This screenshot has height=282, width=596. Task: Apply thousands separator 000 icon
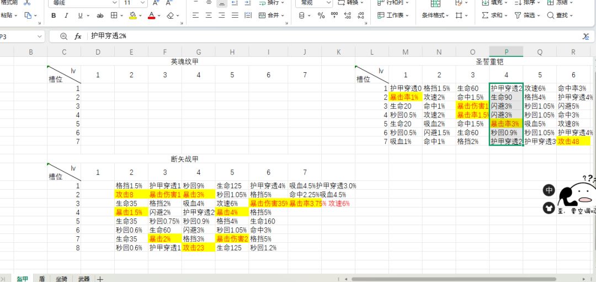[x=334, y=15]
